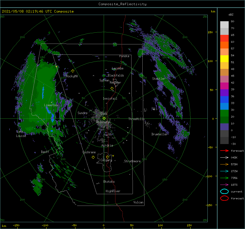Click the red forecast arrow in legend
The image size is (245, 229).
pyautogui.click(x=224, y=151)
